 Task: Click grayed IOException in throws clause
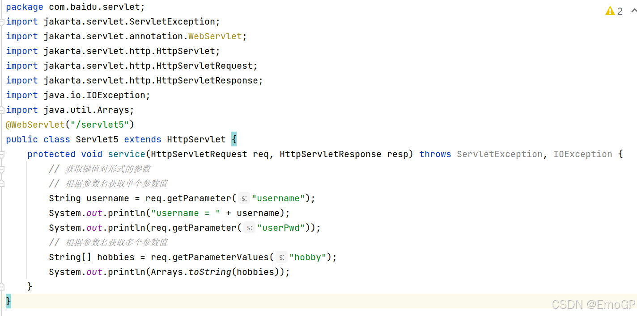point(583,154)
